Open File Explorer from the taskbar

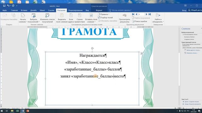click(12, 111)
